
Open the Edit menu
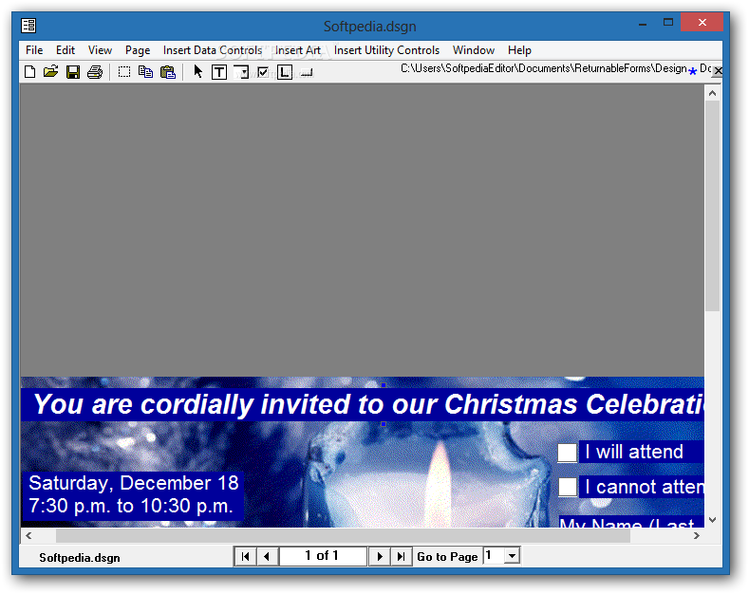click(x=66, y=50)
